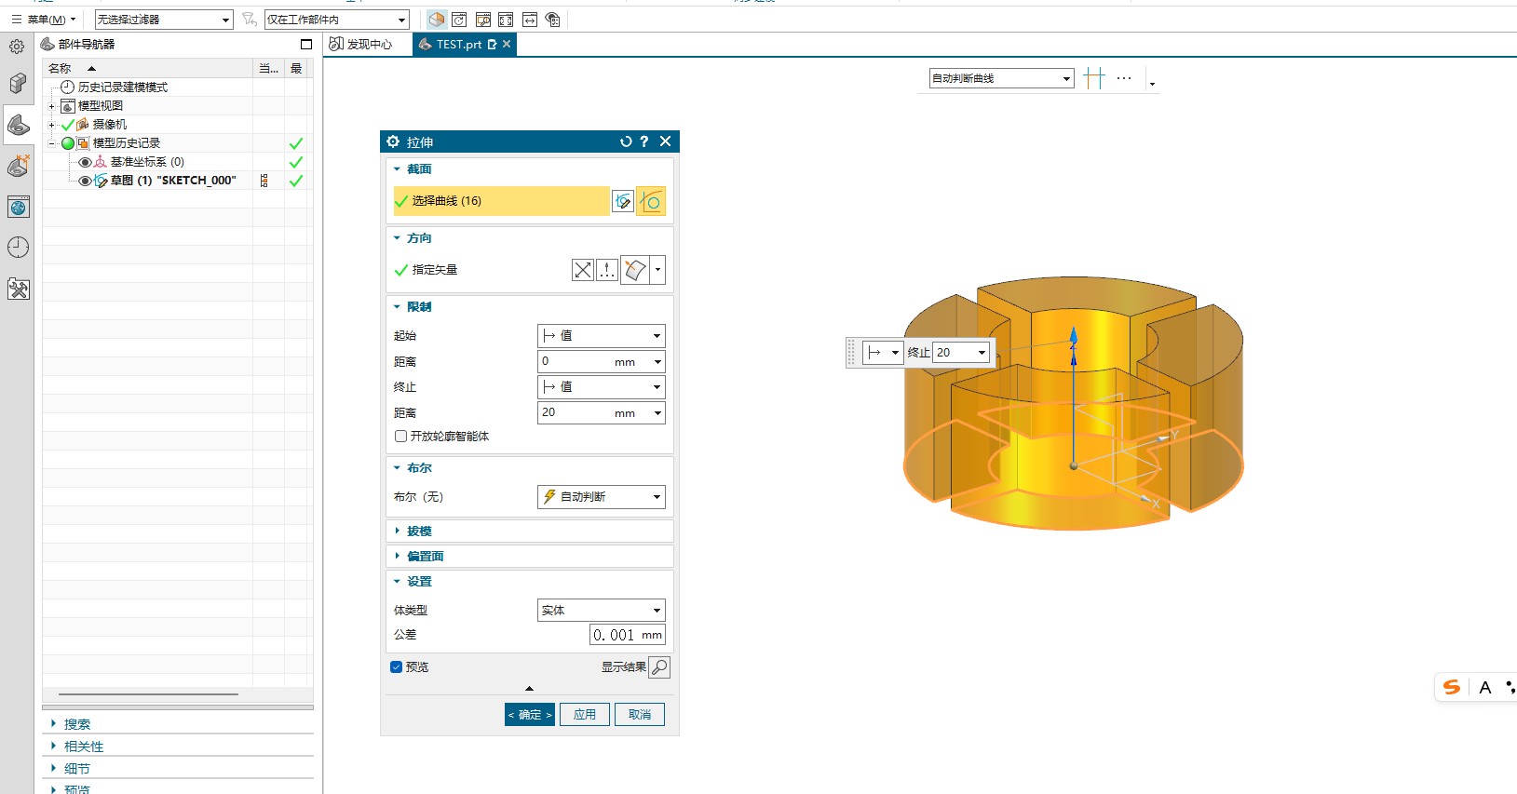1517x794 pixels.
Task: Open the Vector Dialog icon
Action: (x=607, y=270)
